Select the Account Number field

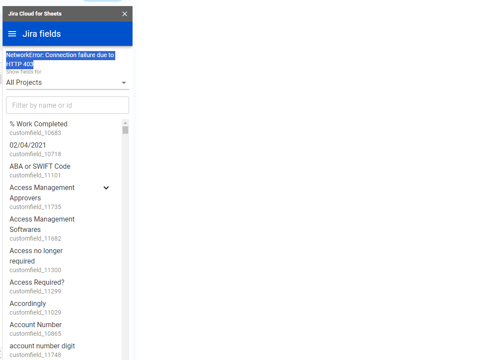(x=36, y=325)
